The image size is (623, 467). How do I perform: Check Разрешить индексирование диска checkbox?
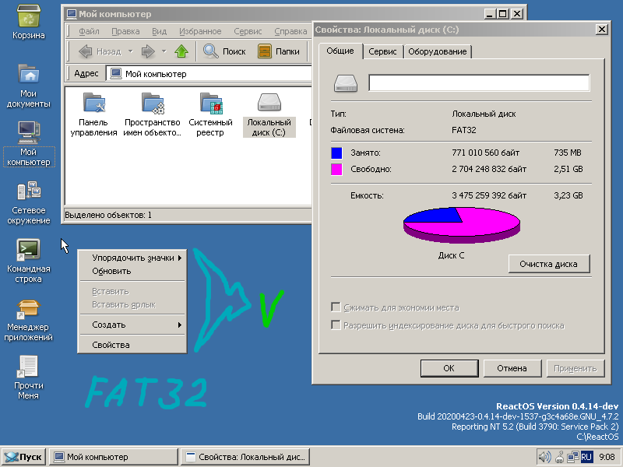click(x=336, y=325)
